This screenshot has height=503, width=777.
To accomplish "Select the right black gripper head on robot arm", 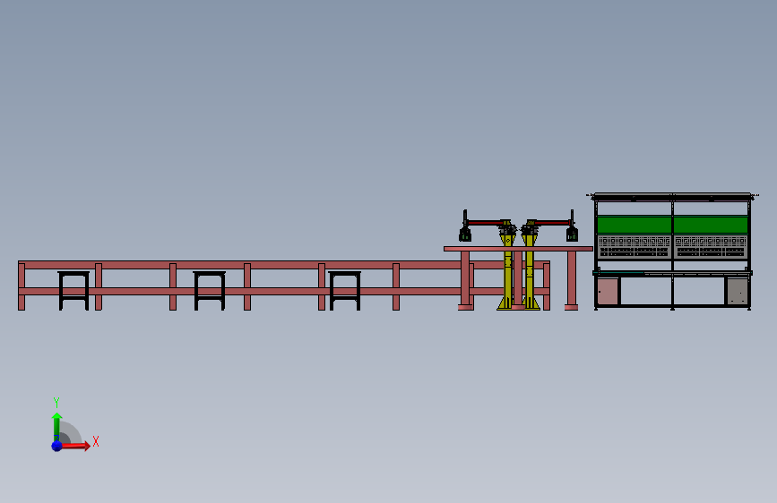I will [572, 234].
